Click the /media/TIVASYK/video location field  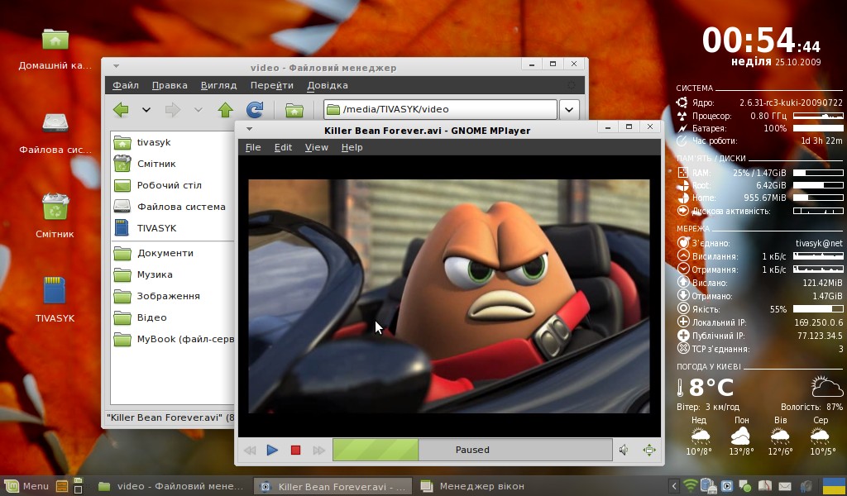(440, 109)
